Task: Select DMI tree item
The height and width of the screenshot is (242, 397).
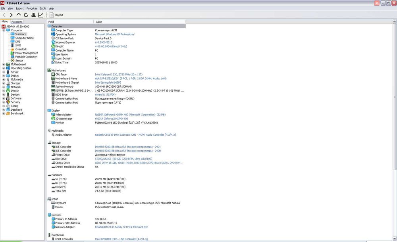Action: (17, 42)
